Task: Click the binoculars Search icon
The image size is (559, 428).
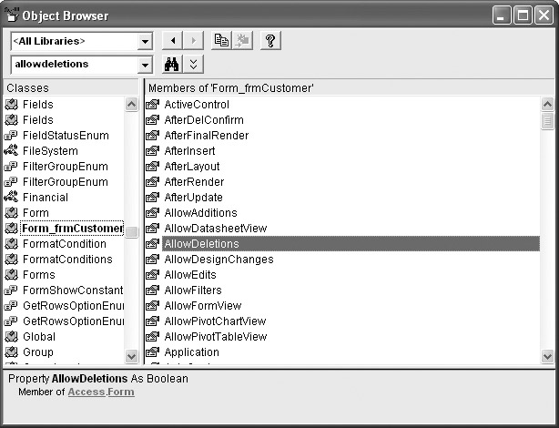Action: tap(170, 65)
